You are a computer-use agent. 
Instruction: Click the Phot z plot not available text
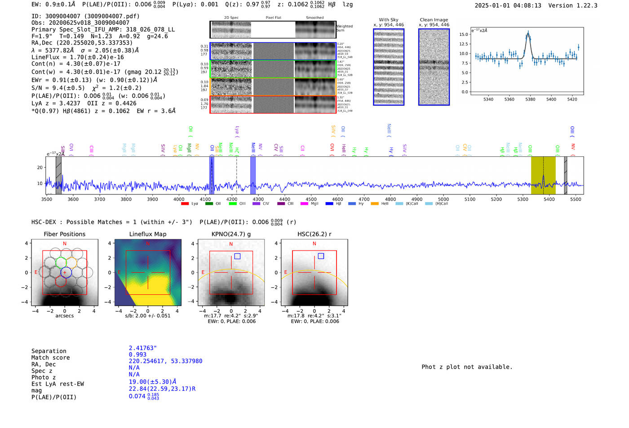click(467, 367)
